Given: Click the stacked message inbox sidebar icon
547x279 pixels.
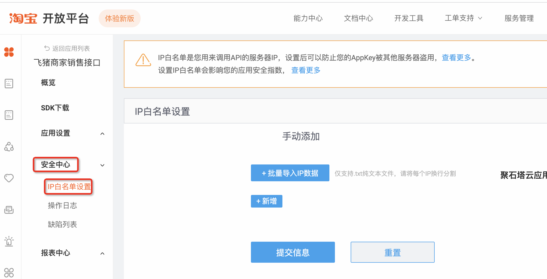Looking at the screenshot, I should click(9, 210).
